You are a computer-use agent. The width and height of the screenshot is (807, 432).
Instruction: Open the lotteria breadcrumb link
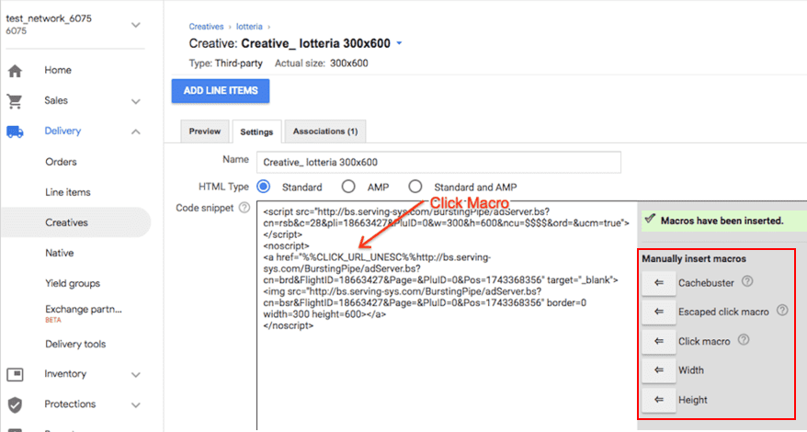[x=247, y=28]
